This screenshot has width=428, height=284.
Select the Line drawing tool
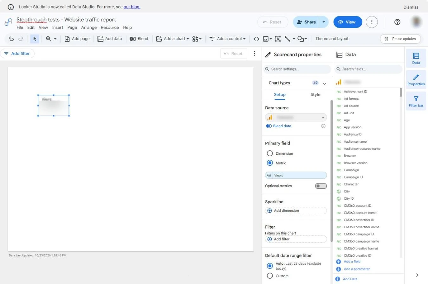tap(288, 39)
